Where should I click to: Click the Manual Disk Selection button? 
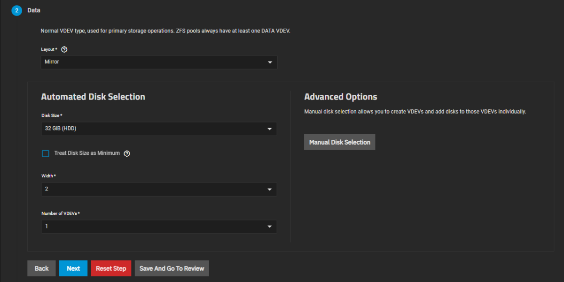tap(339, 142)
